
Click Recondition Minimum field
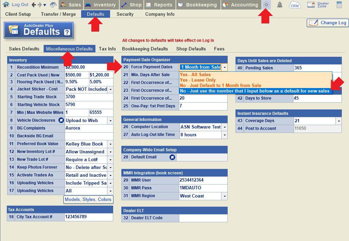[x=89, y=67]
